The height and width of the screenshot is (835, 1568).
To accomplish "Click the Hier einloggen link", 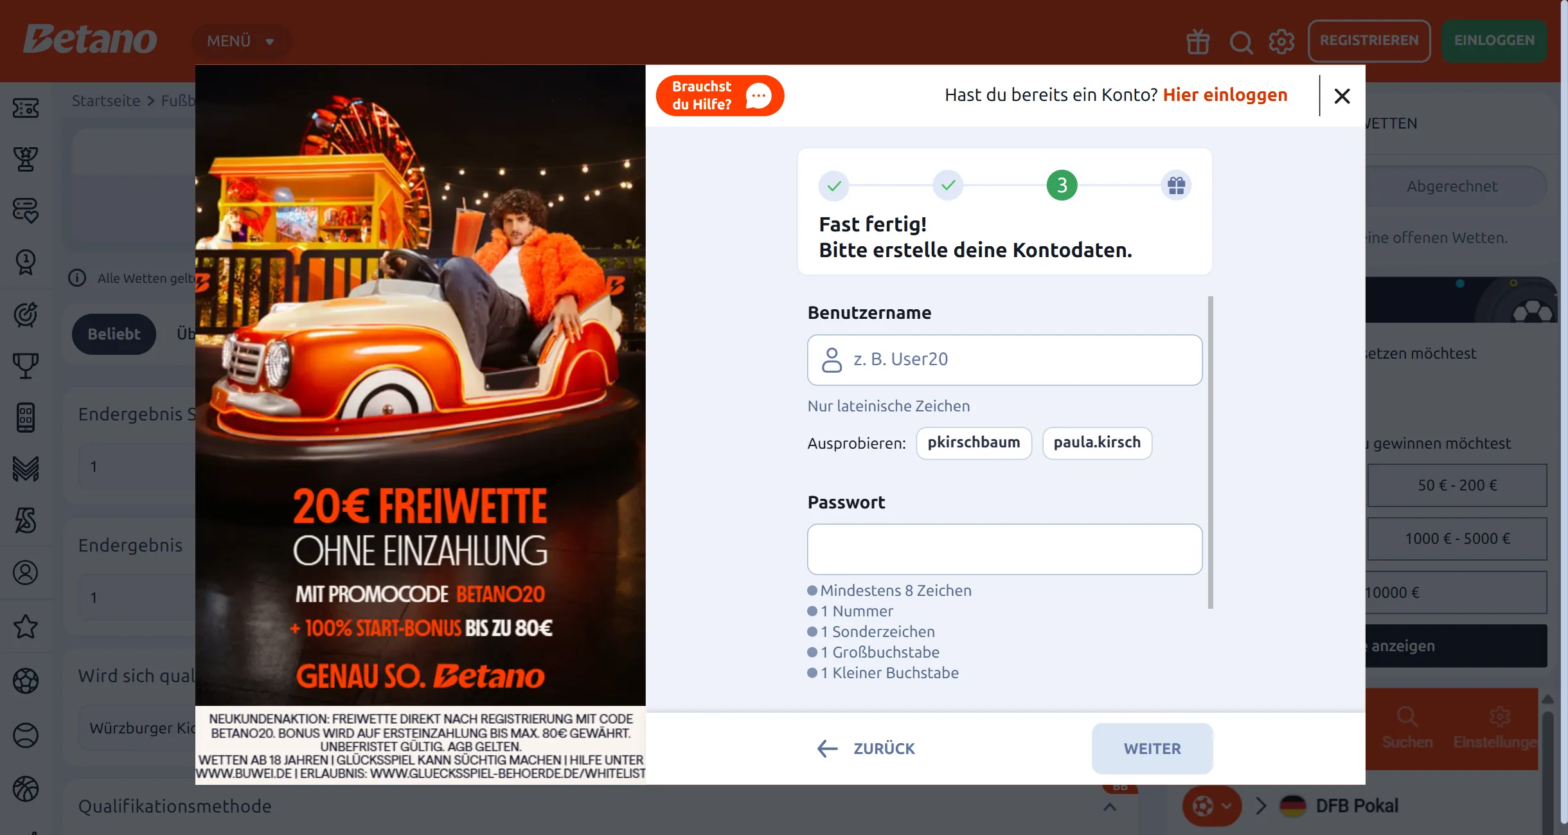I will (1225, 95).
